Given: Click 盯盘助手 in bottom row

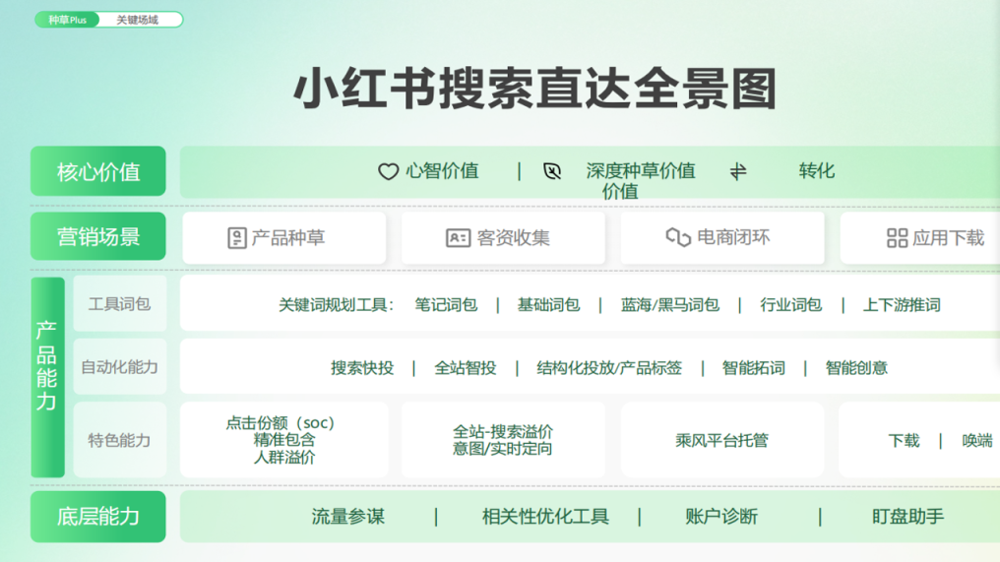Looking at the screenshot, I should tap(907, 517).
